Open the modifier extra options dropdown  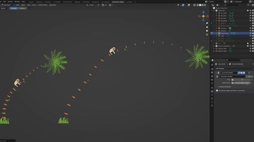[x=246, y=73]
